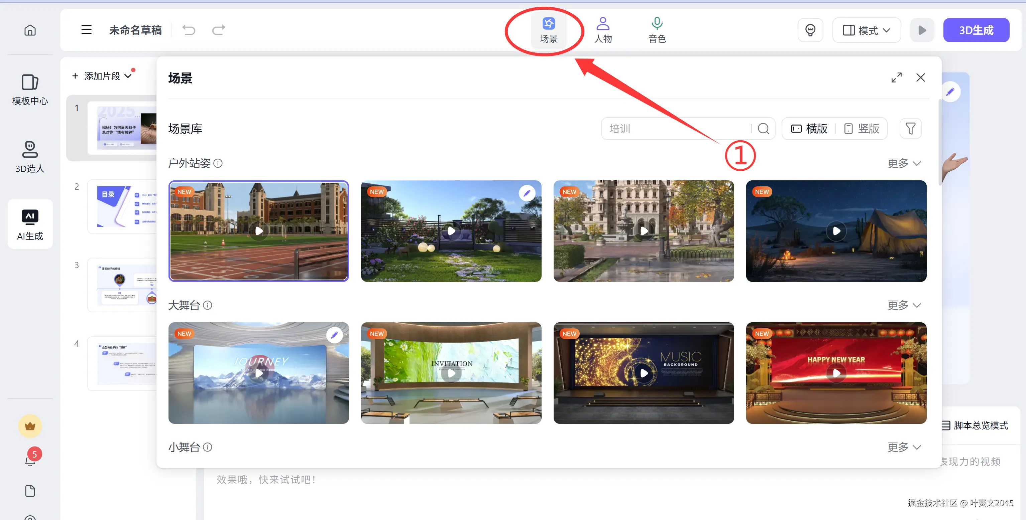Expand the 添加片段 dropdown
Image resolution: width=1026 pixels, height=520 pixels.
[102, 76]
